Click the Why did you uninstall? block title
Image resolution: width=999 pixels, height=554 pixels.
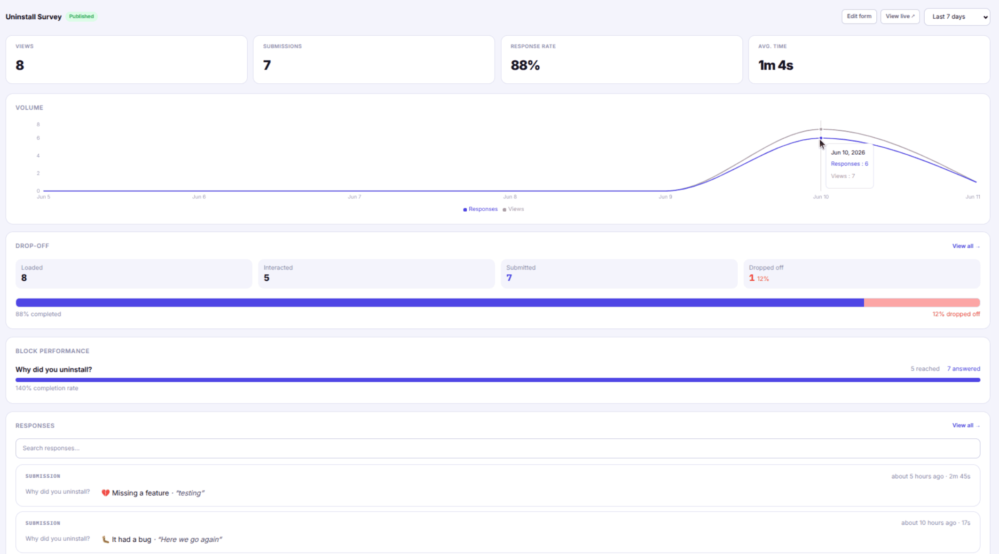point(54,370)
